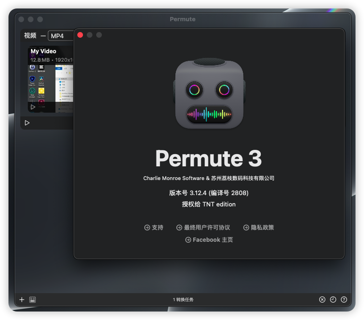The width and height of the screenshot is (364, 320).
Task: Click the Permute robot app logo
Action: [209, 93]
